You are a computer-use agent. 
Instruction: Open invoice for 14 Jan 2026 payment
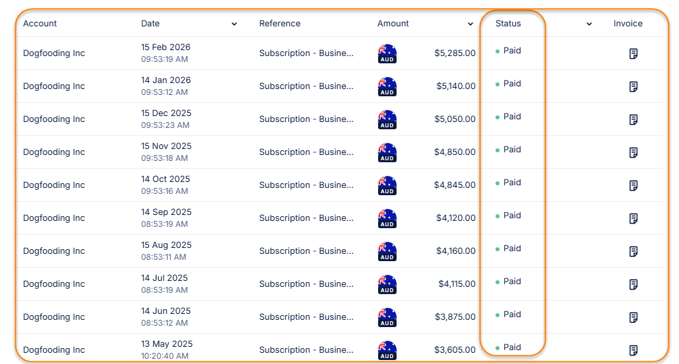pyautogui.click(x=633, y=86)
